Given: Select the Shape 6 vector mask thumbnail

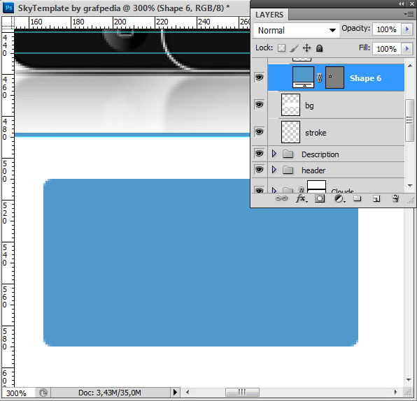Looking at the screenshot, I should [334, 78].
